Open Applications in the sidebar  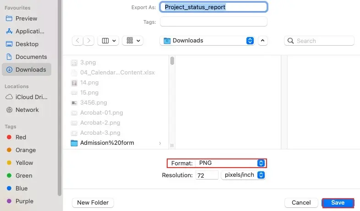[27, 32]
